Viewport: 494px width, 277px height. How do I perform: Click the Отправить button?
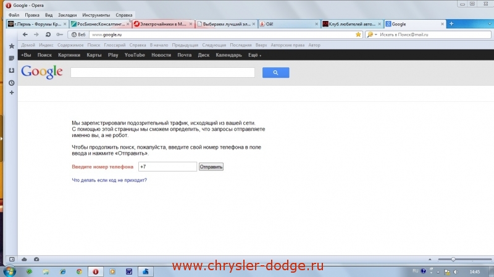click(211, 167)
